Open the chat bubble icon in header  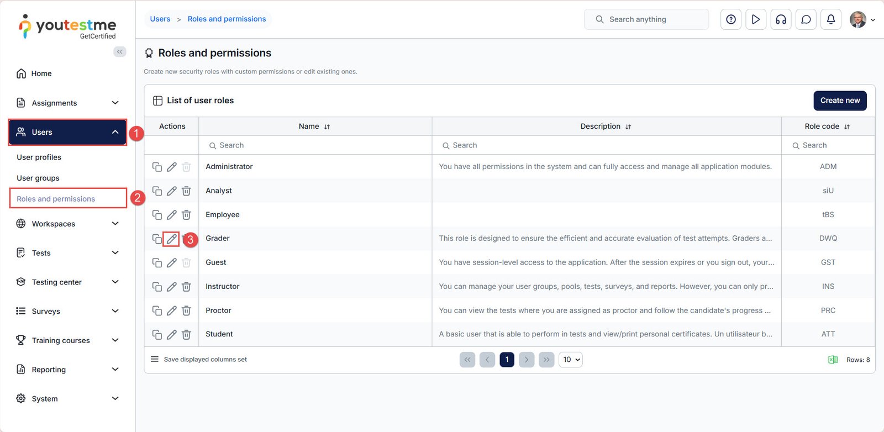click(806, 19)
